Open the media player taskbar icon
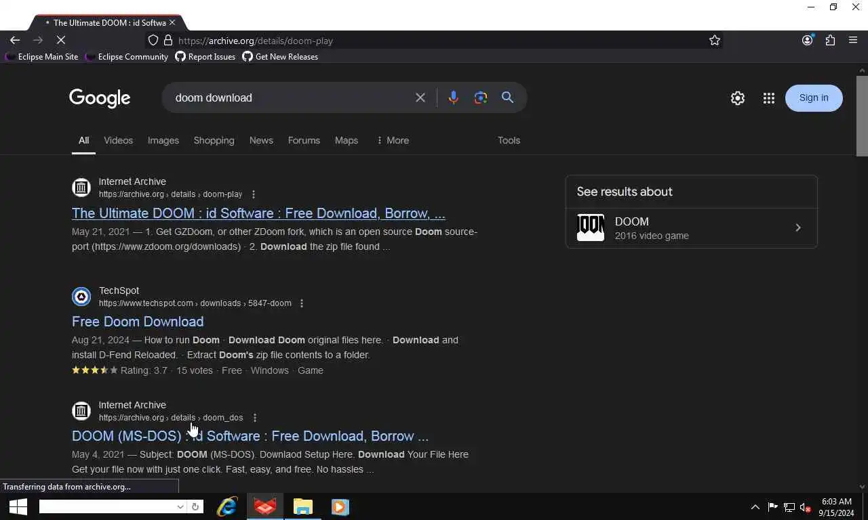868x520 pixels. point(340,506)
